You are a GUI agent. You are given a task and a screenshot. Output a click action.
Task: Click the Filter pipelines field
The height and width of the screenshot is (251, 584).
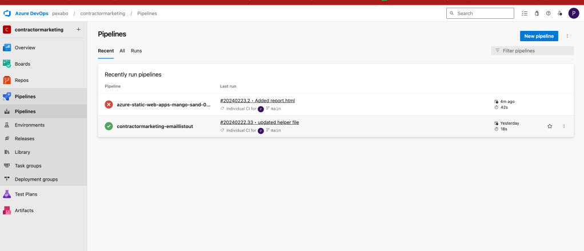532,51
